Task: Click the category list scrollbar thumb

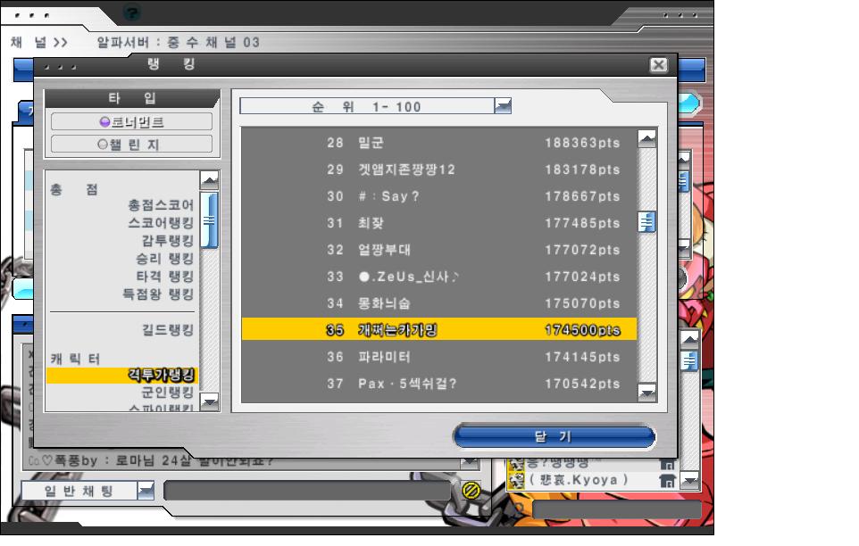Action: [x=209, y=220]
